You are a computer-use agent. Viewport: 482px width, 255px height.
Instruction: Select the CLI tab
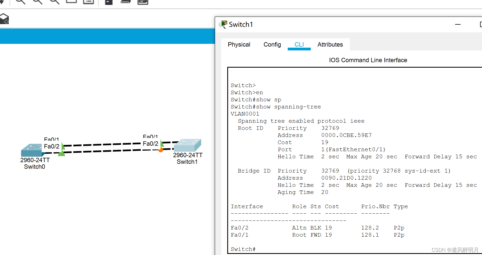(299, 45)
